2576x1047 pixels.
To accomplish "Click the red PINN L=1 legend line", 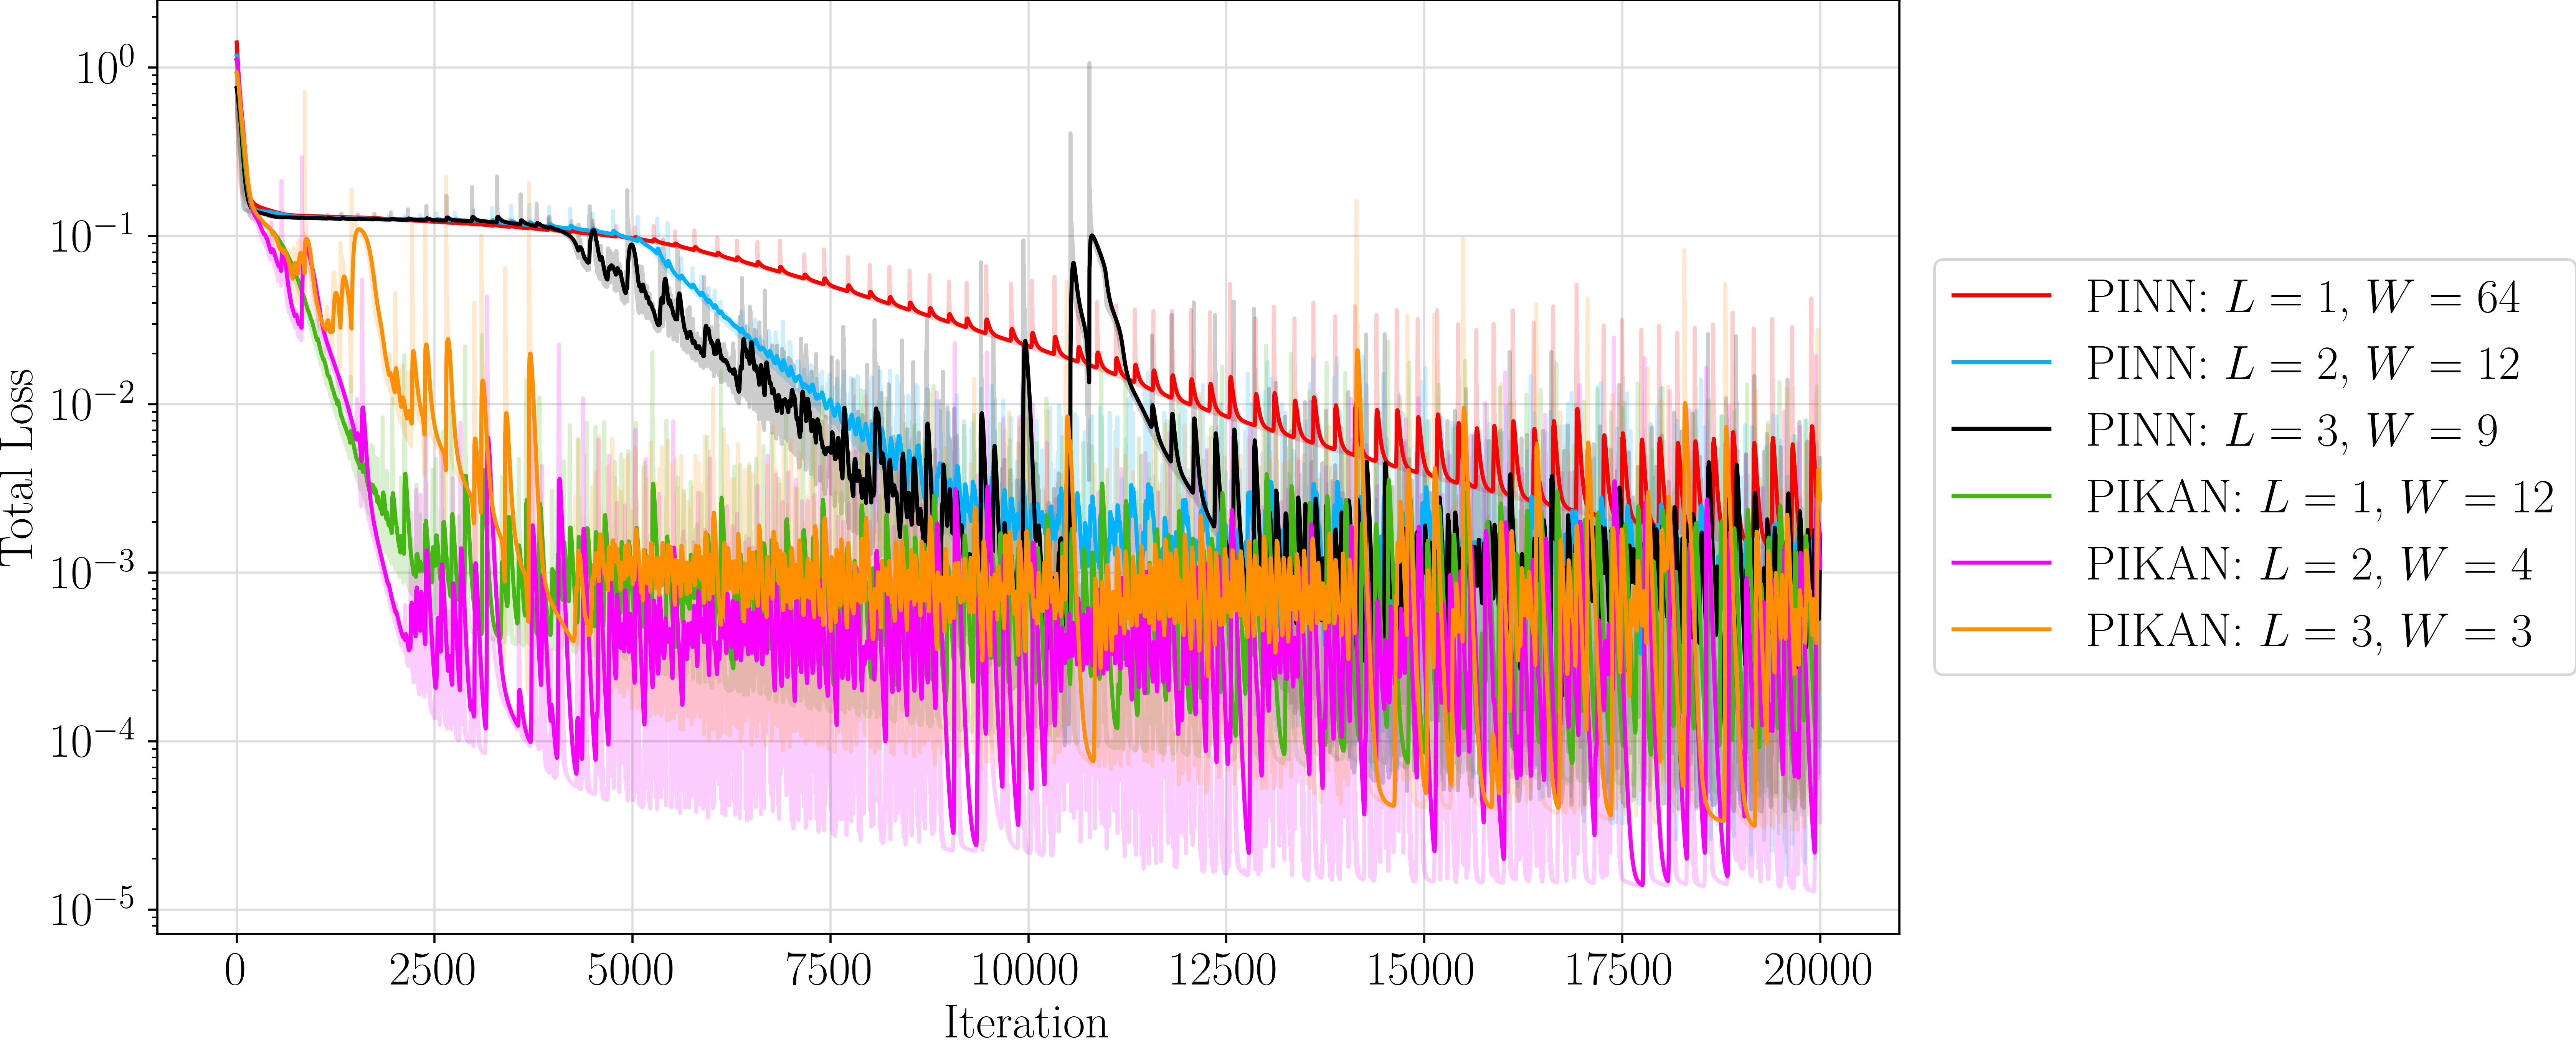I will pos(2001,296).
